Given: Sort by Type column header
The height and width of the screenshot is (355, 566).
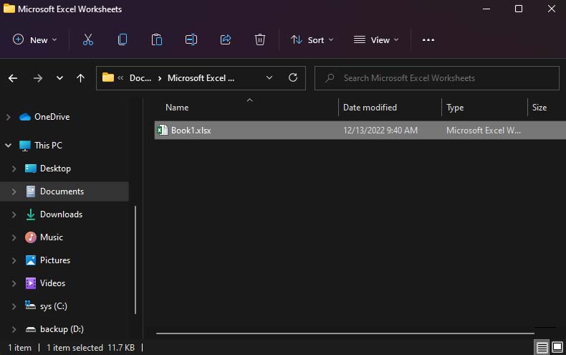Looking at the screenshot, I should coord(455,108).
